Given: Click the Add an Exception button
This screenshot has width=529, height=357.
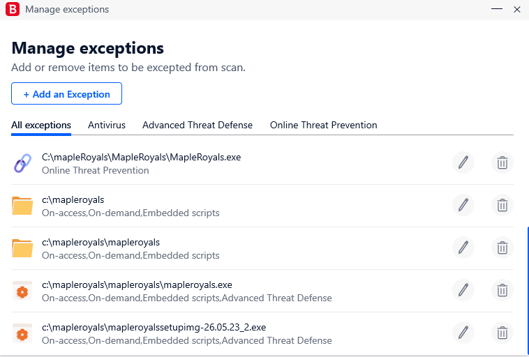Looking at the screenshot, I should tap(66, 93).
